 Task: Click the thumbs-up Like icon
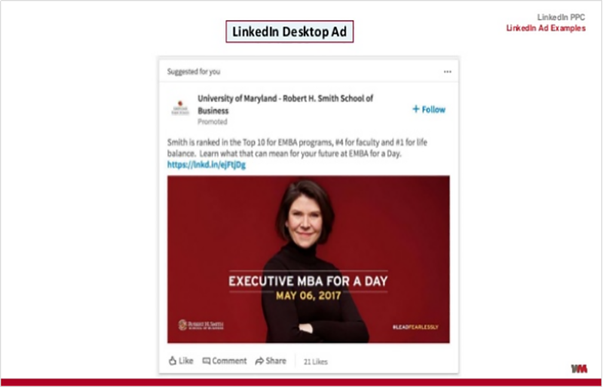coord(173,361)
